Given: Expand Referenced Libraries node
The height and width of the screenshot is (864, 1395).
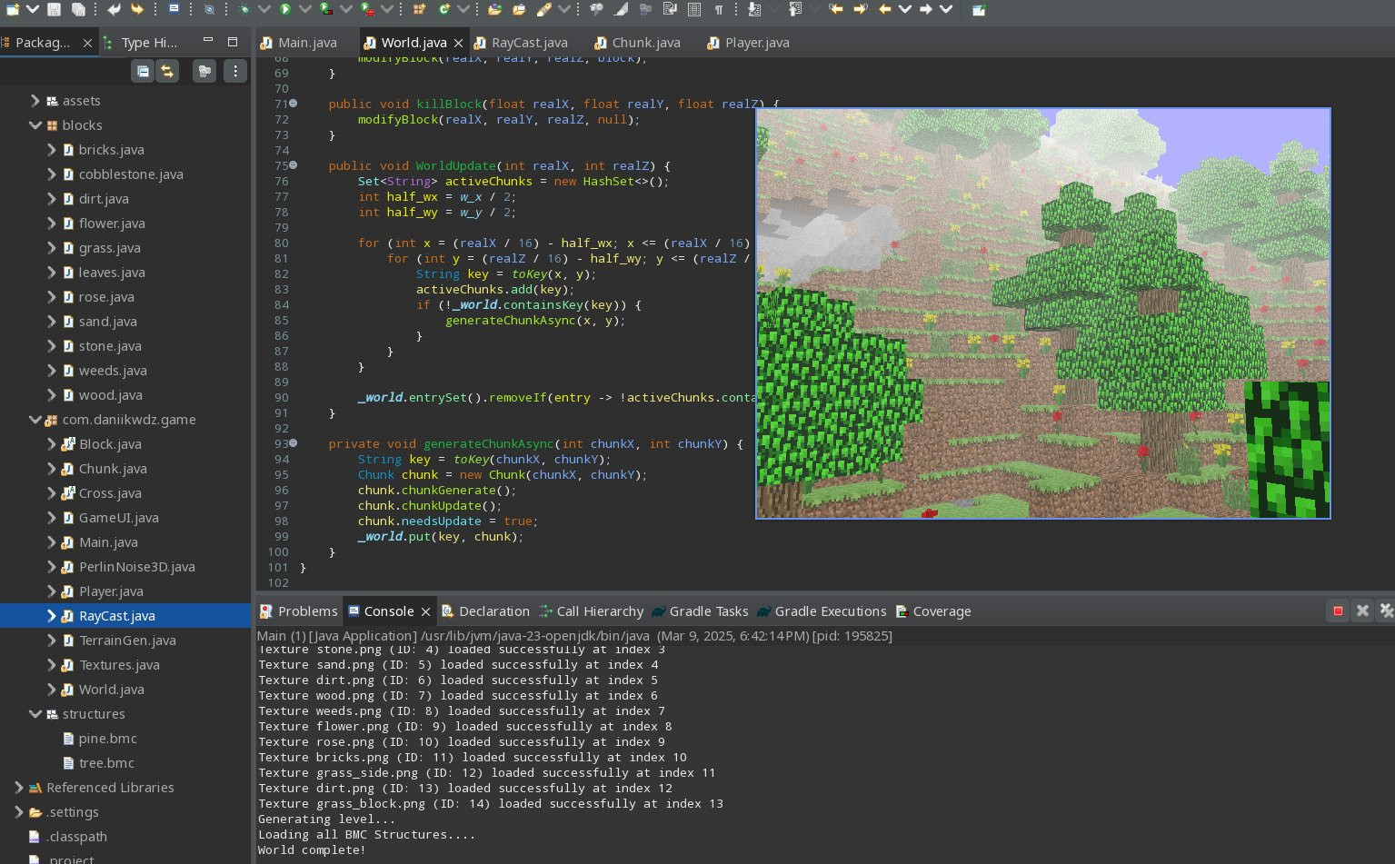Looking at the screenshot, I should 19,787.
